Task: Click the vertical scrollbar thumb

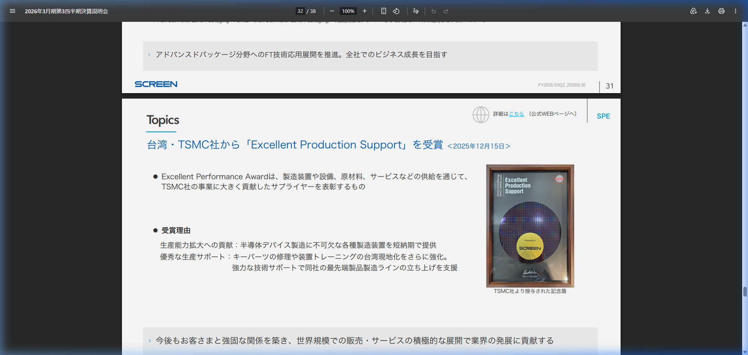Action: [x=745, y=291]
